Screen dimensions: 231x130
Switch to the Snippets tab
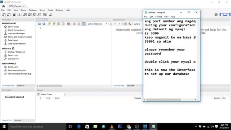pos(131,86)
